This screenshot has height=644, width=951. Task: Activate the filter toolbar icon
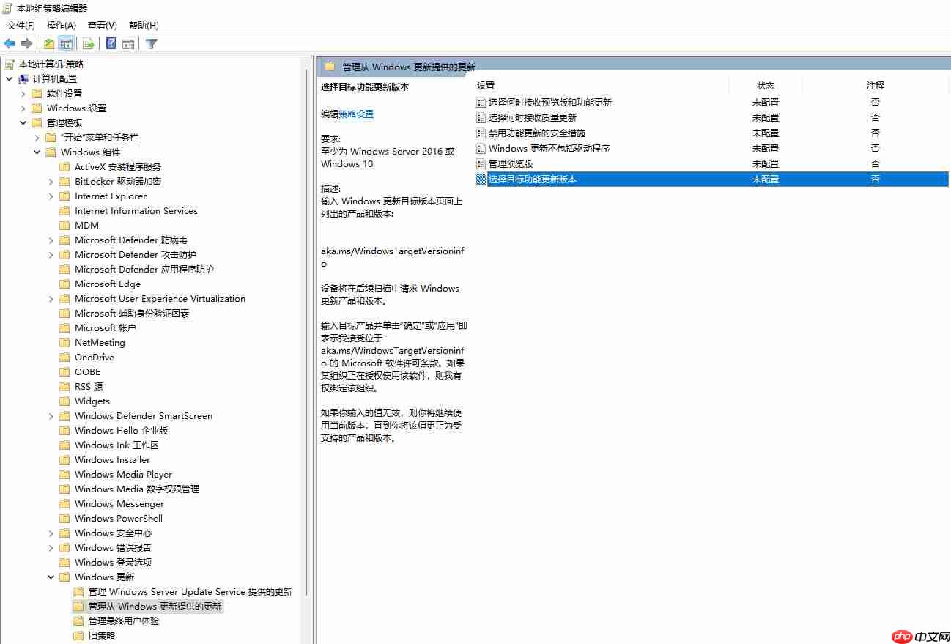151,43
